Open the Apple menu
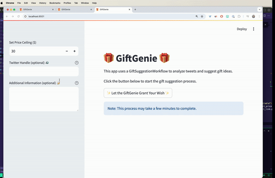The width and height of the screenshot is (275, 178). 2,3
